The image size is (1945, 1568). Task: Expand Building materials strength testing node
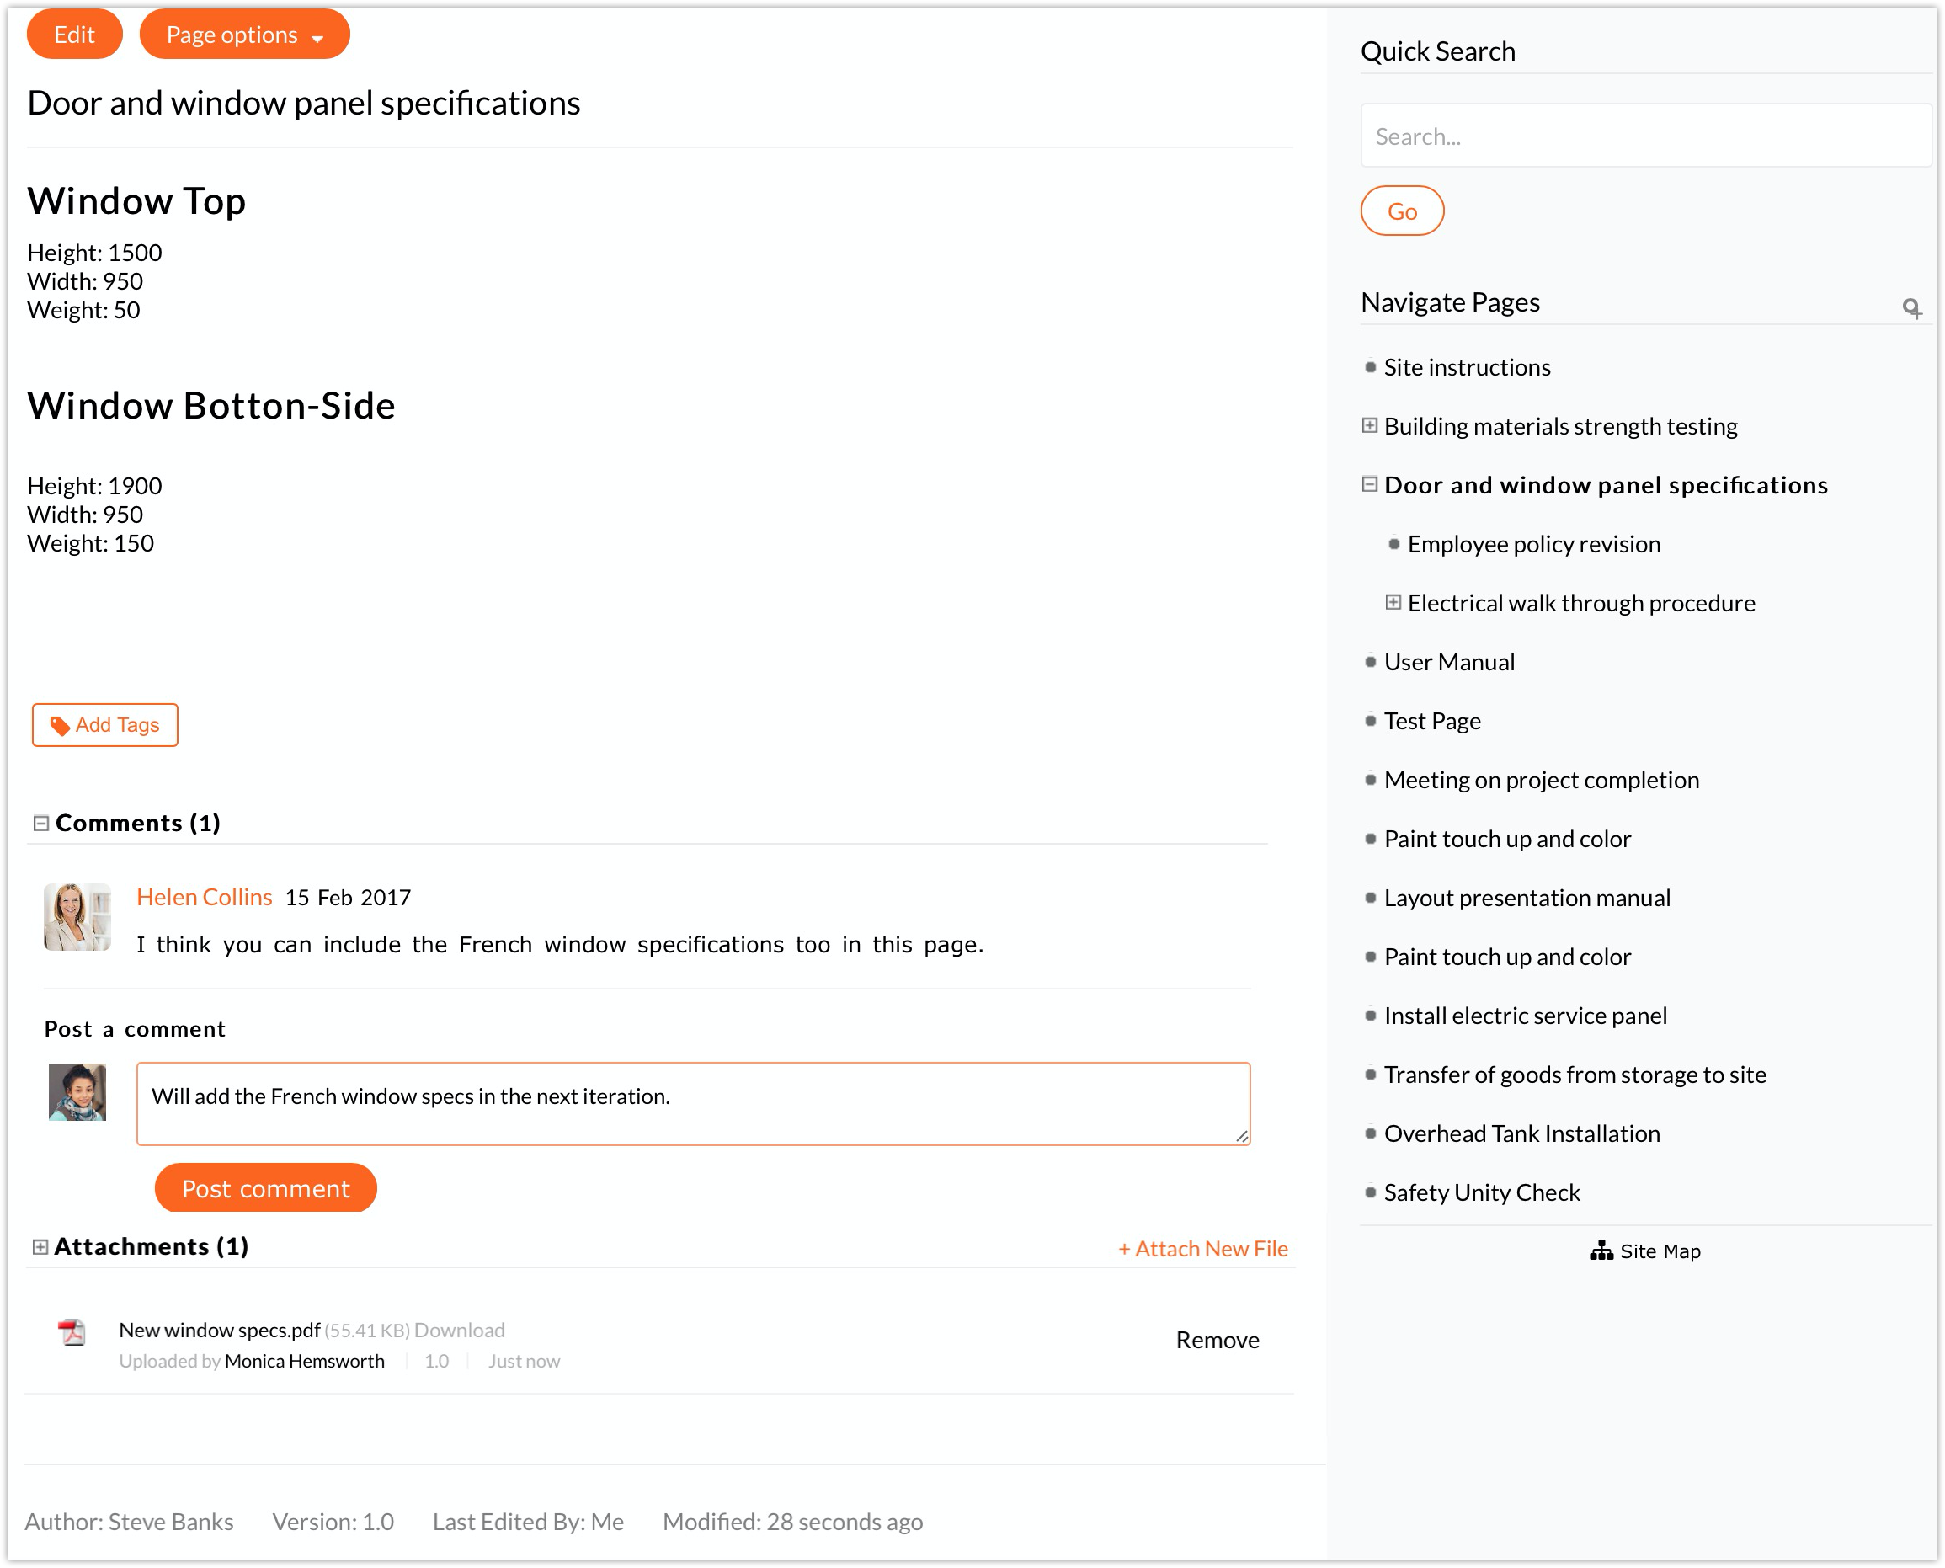click(1370, 425)
